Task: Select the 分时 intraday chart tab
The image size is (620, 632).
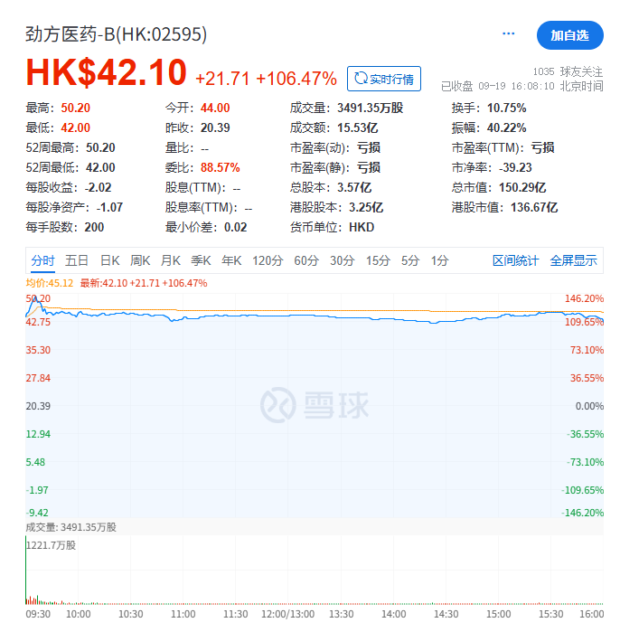Action: coord(42,260)
